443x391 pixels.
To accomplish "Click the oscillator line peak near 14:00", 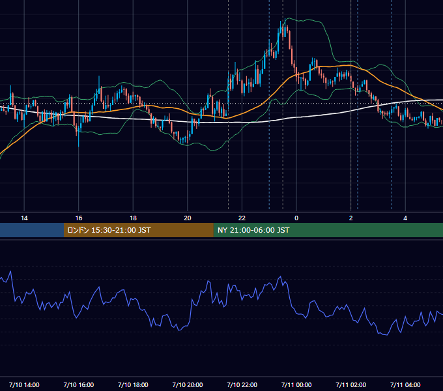I will tap(10, 271).
